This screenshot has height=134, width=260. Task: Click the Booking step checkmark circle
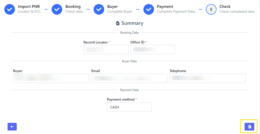[x=57, y=9]
